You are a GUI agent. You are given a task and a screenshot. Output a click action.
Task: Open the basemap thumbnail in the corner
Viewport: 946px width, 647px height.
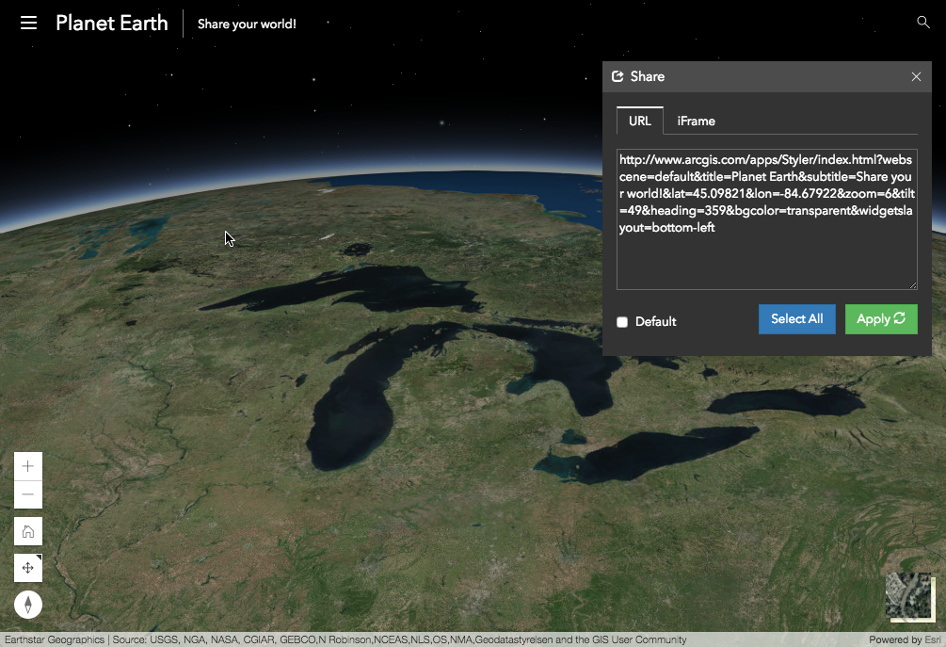(x=909, y=596)
